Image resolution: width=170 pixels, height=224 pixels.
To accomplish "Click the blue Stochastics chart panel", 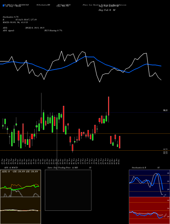I will (x=149, y=183).
